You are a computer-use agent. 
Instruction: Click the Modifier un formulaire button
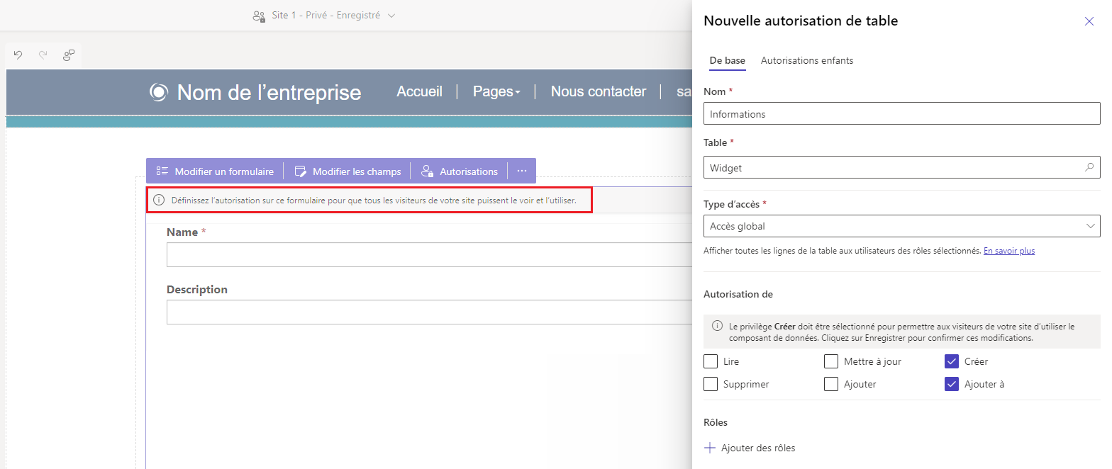[x=215, y=171]
